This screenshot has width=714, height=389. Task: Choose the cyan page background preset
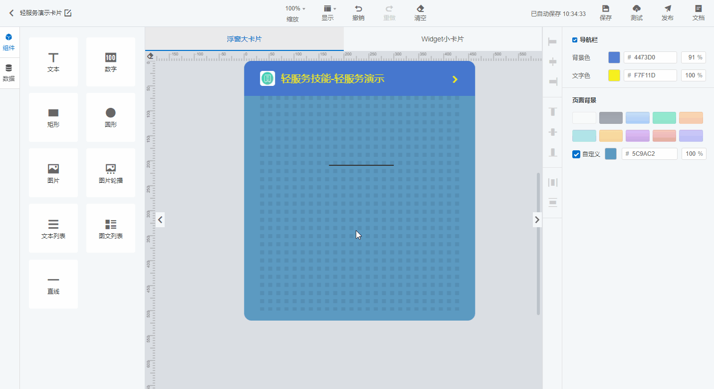pos(584,136)
